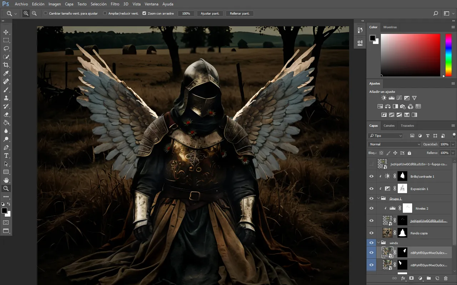Open the search icon in options bar

coord(436,13)
